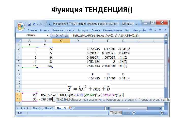This screenshot has height=137, width=183.
Task: Save workbook via quick access icon
Action: pos(29,24)
